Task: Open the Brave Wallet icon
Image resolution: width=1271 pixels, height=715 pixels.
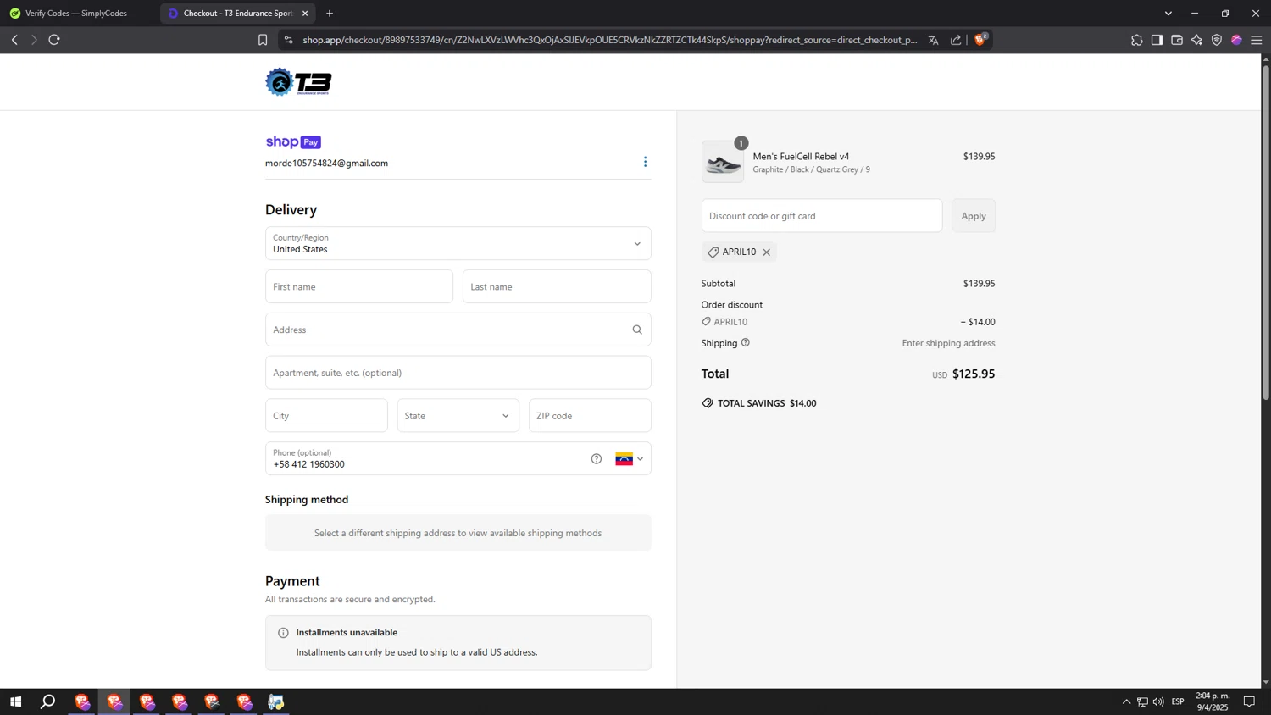Action: [1177, 40]
